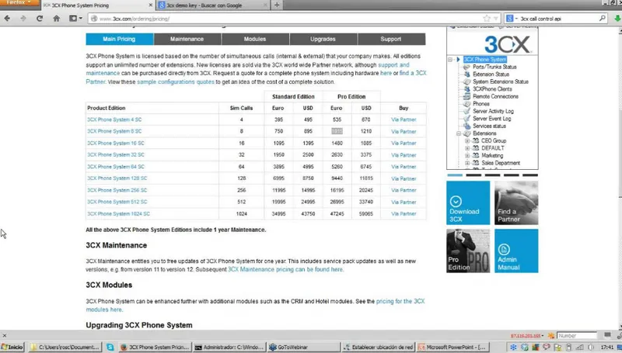
Task: Click the network signal tray icon
Action: [580, 347]
